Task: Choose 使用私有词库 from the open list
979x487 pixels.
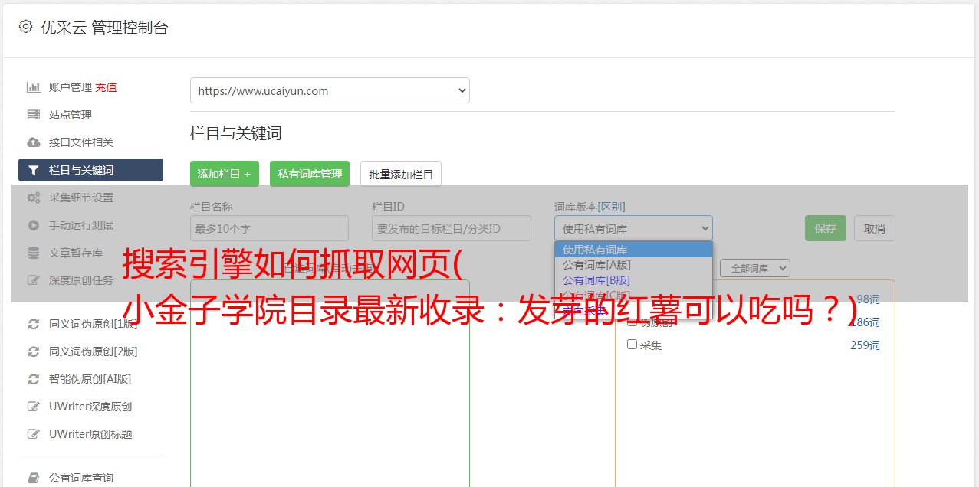Action: click(633, 249)
